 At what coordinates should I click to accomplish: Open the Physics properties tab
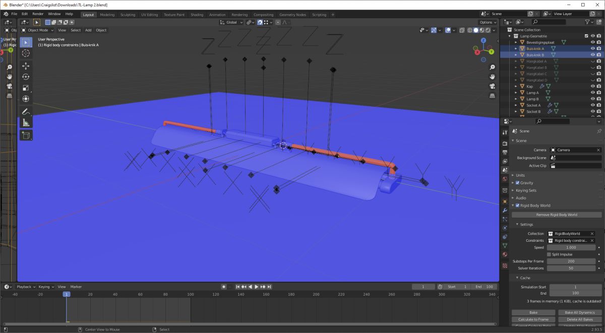coord(505,228)
